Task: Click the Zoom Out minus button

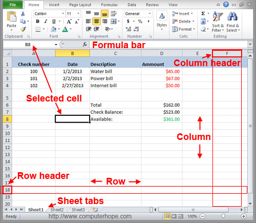Action: [203, 216]
